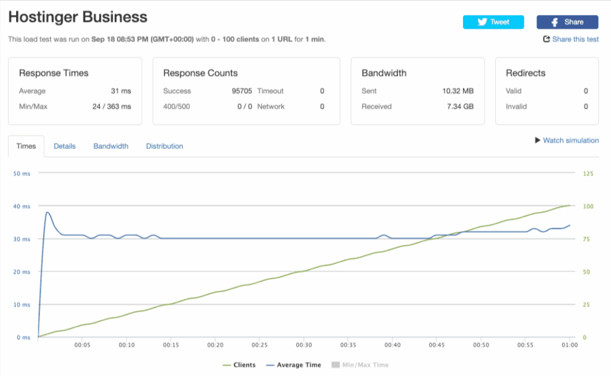Click the play triangle beside Watch simulation
This screenshot has height=376, width=611.
tap(538, 141)
